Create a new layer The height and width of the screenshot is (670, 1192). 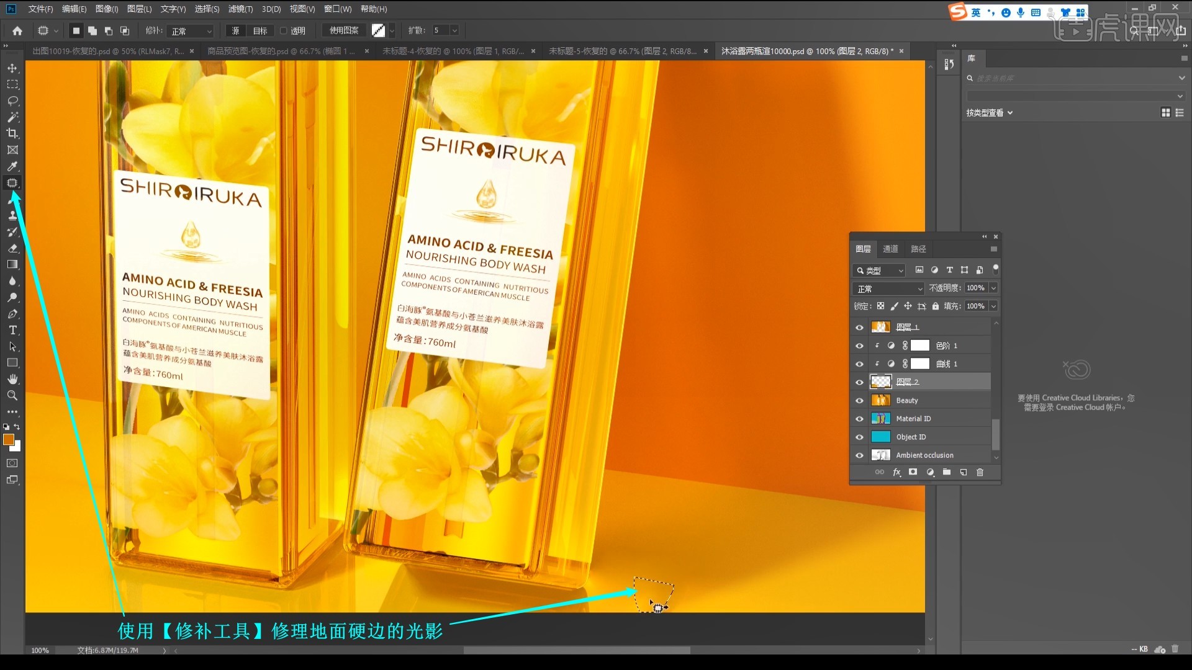[x=964, y=472]
